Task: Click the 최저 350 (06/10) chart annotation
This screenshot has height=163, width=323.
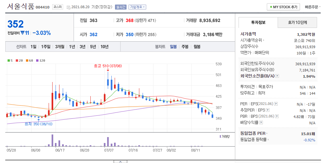Action: pyautogui.click(x=38, y=124)
